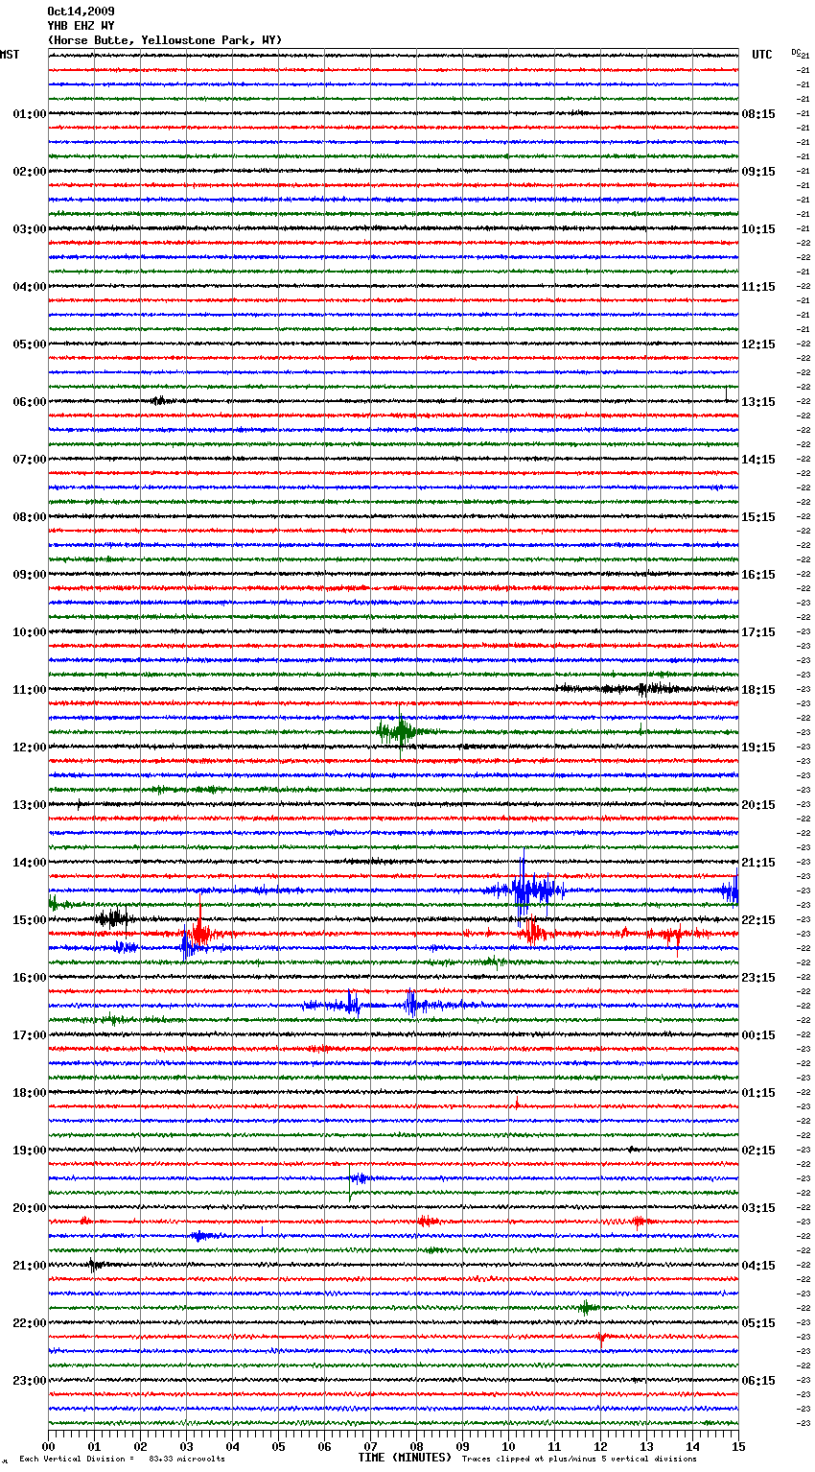
Task: Select the '22:00' MST time label
Action: tap(30, 1323)
